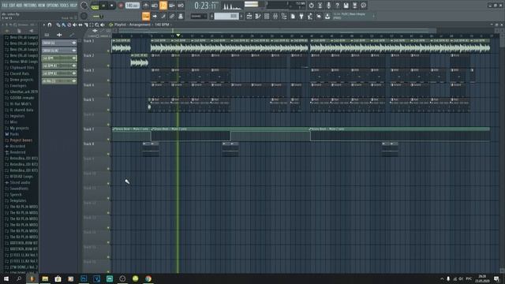505x284 pixels.
Task: Expand the My projects folder
Action: [x=19, y=128]
